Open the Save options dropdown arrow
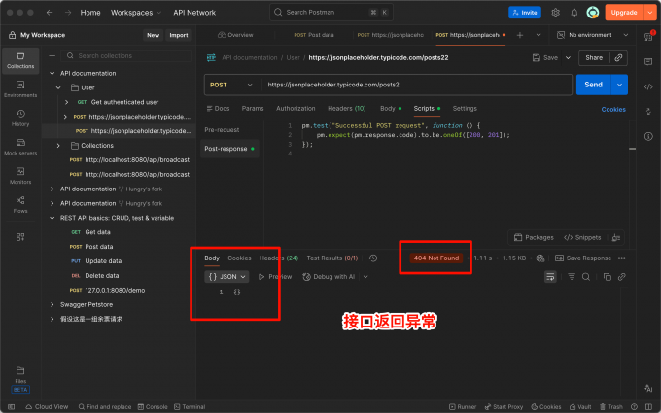661x413 pixels. (568, 57)
